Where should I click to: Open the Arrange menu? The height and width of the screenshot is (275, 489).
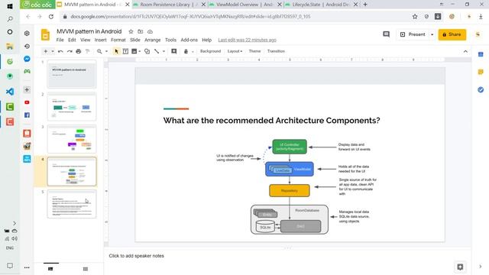coord(153,40)
